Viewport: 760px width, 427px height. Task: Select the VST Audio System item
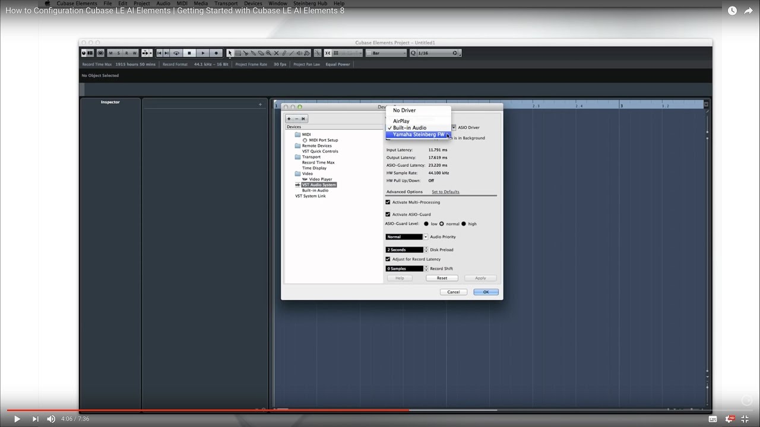[x=319, y=184]
